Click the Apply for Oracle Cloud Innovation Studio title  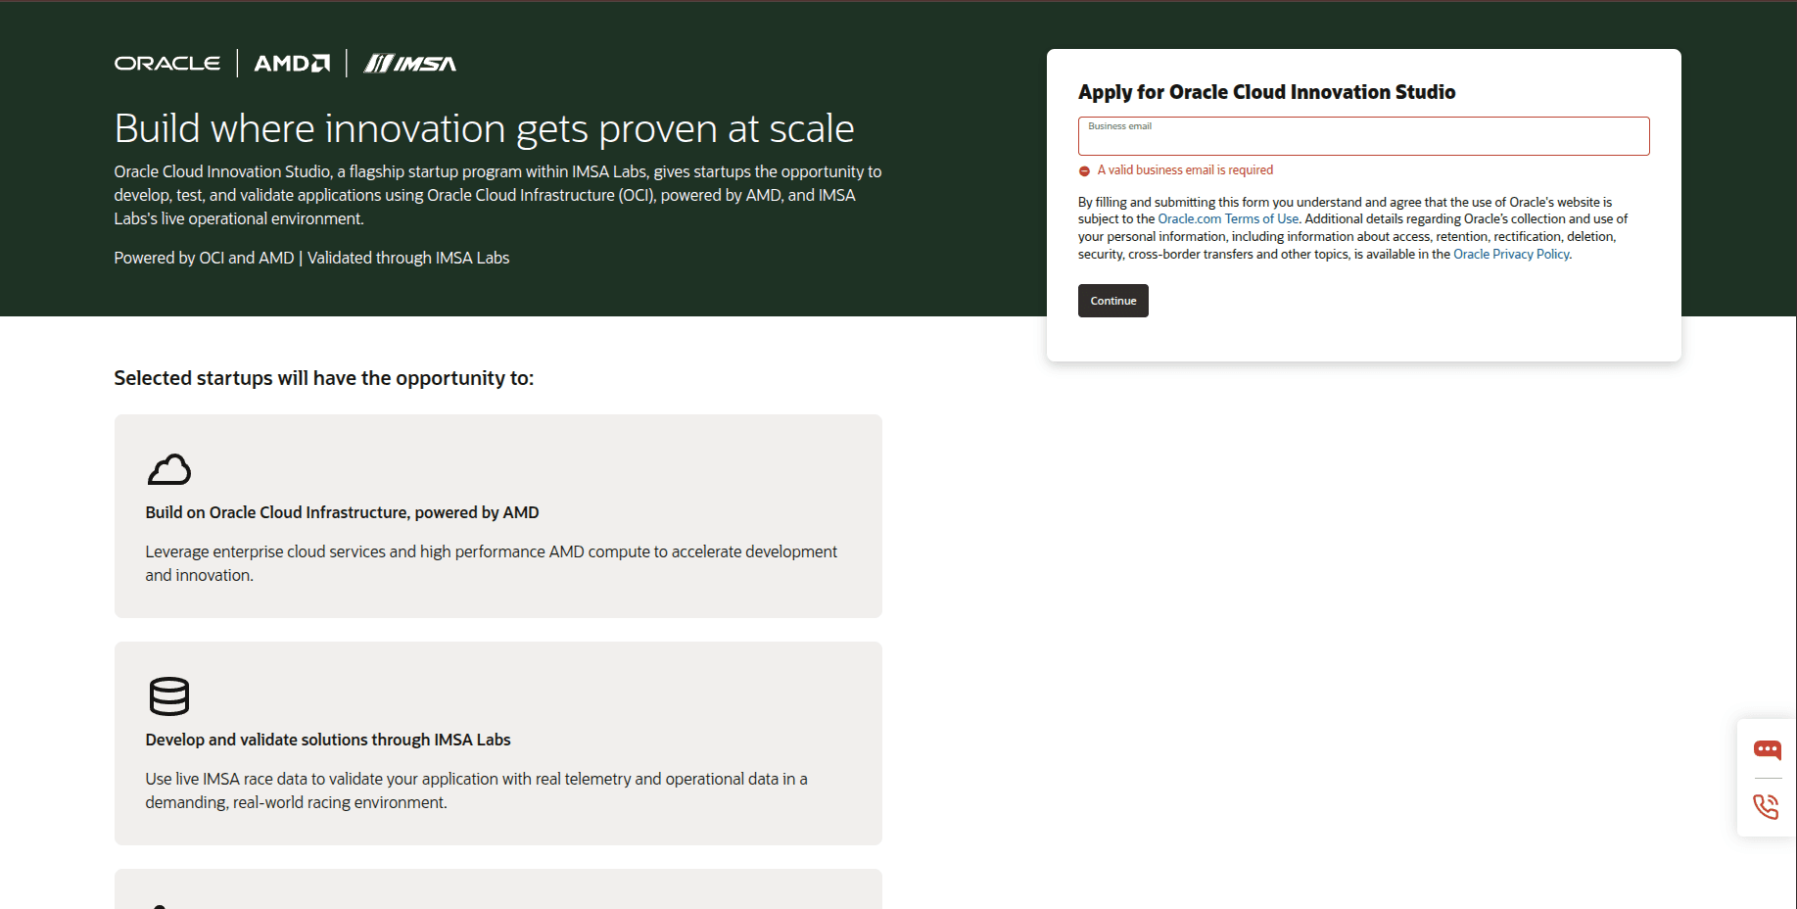coord(1266,92)
